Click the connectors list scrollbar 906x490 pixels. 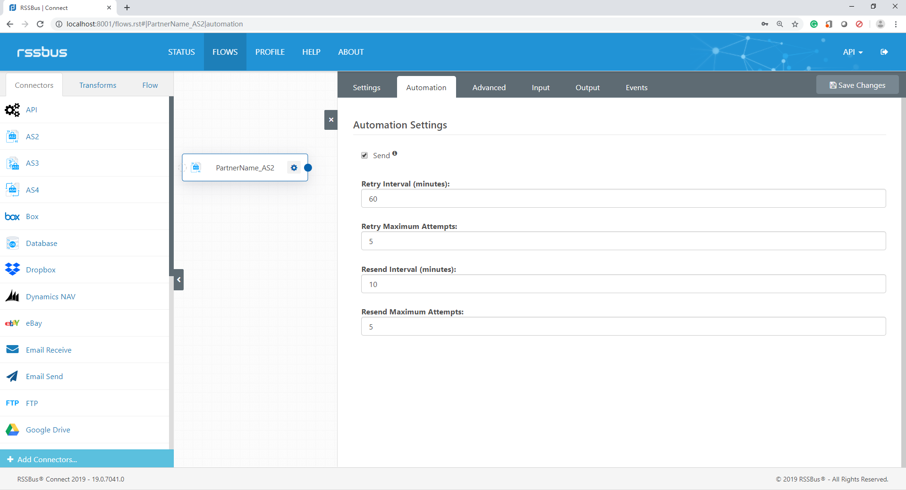point(171,189)
